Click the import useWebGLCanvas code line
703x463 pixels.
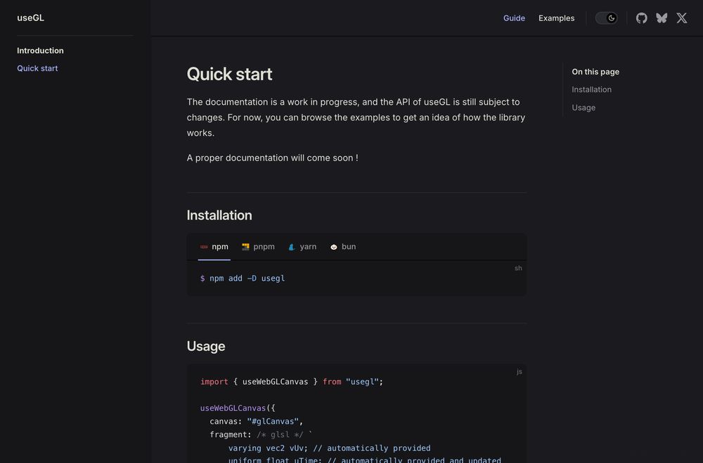click(x=292, y=382)
